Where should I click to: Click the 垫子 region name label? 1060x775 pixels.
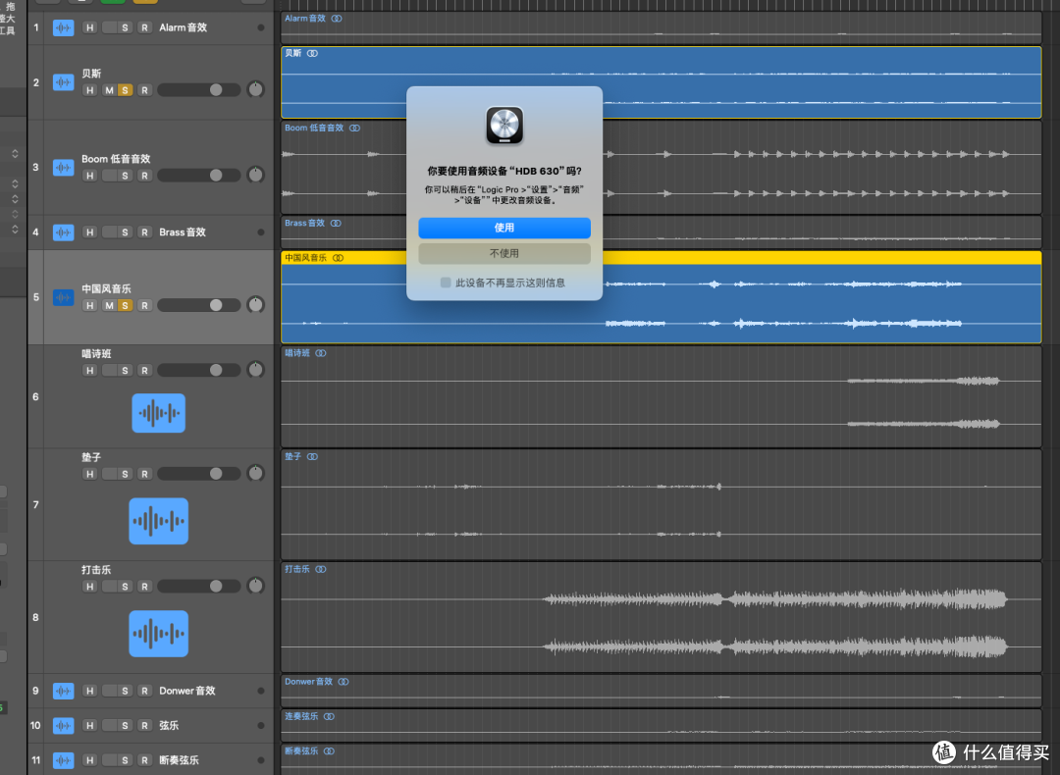coord(292,457)
